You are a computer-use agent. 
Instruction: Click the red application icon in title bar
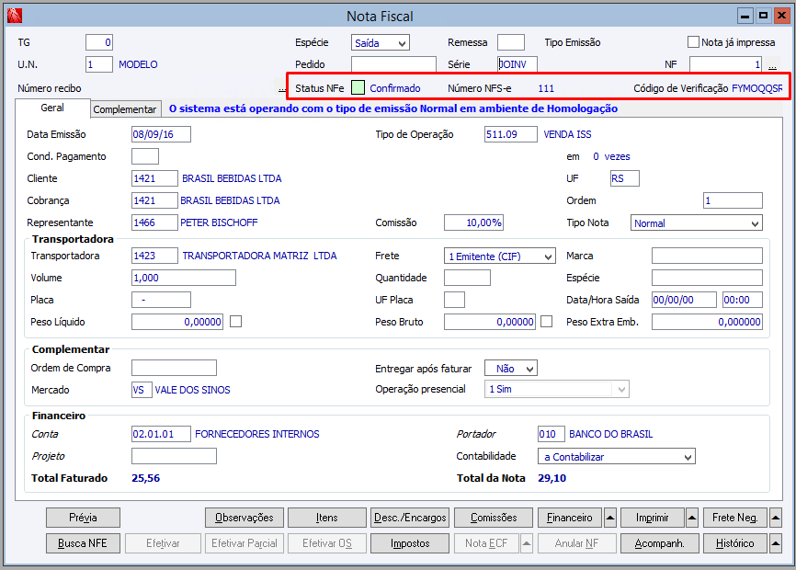pyautogui.click(x=14, y=16)
